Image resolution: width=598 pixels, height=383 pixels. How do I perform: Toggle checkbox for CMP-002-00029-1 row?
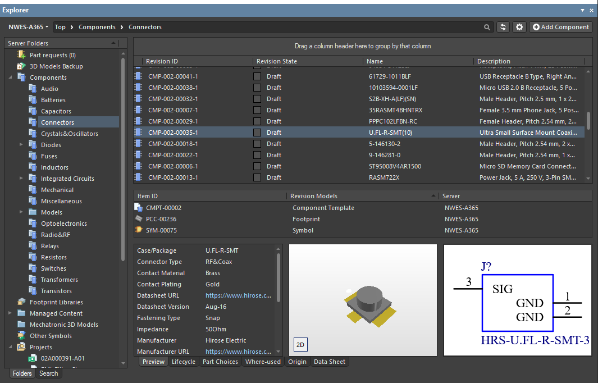[257, 121]
